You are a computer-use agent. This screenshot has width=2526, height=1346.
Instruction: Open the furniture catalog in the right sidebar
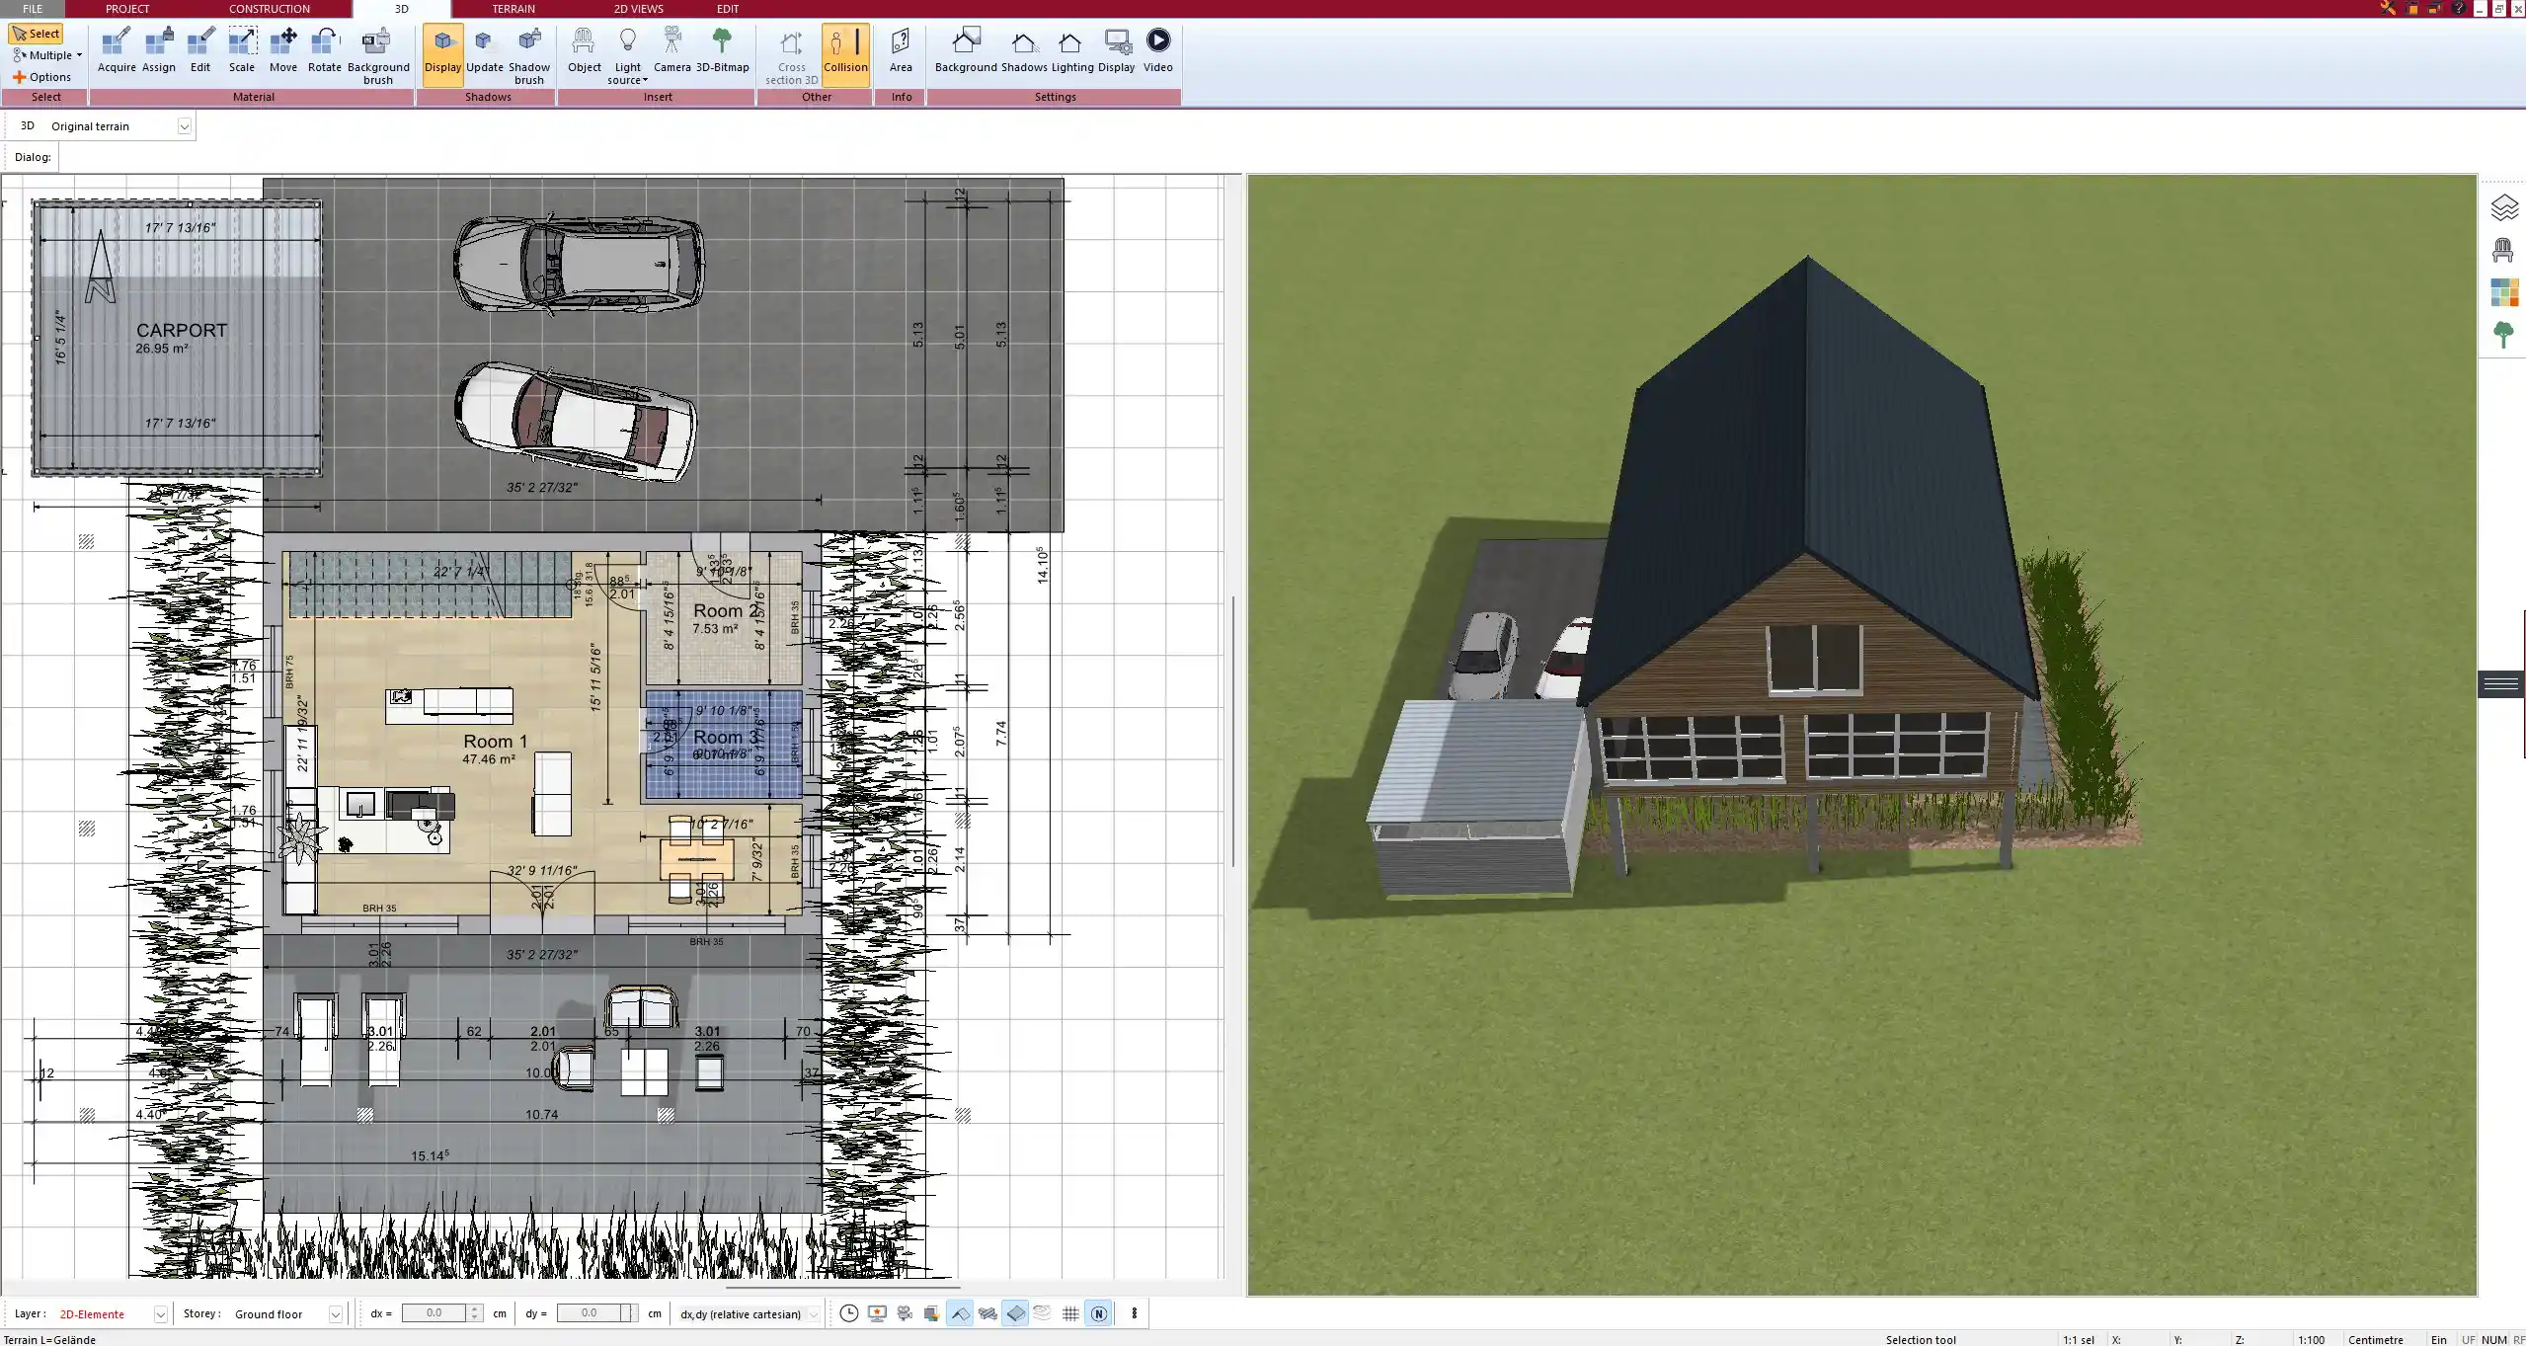coord(2506,249)
